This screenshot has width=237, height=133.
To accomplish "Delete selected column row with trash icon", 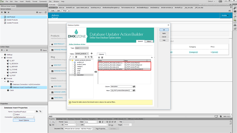I will point(102,58).
